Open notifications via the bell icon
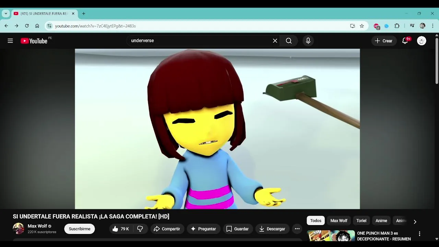Viewport: 439px width, 247px height. pyautogui.click(x=405, y=41)
